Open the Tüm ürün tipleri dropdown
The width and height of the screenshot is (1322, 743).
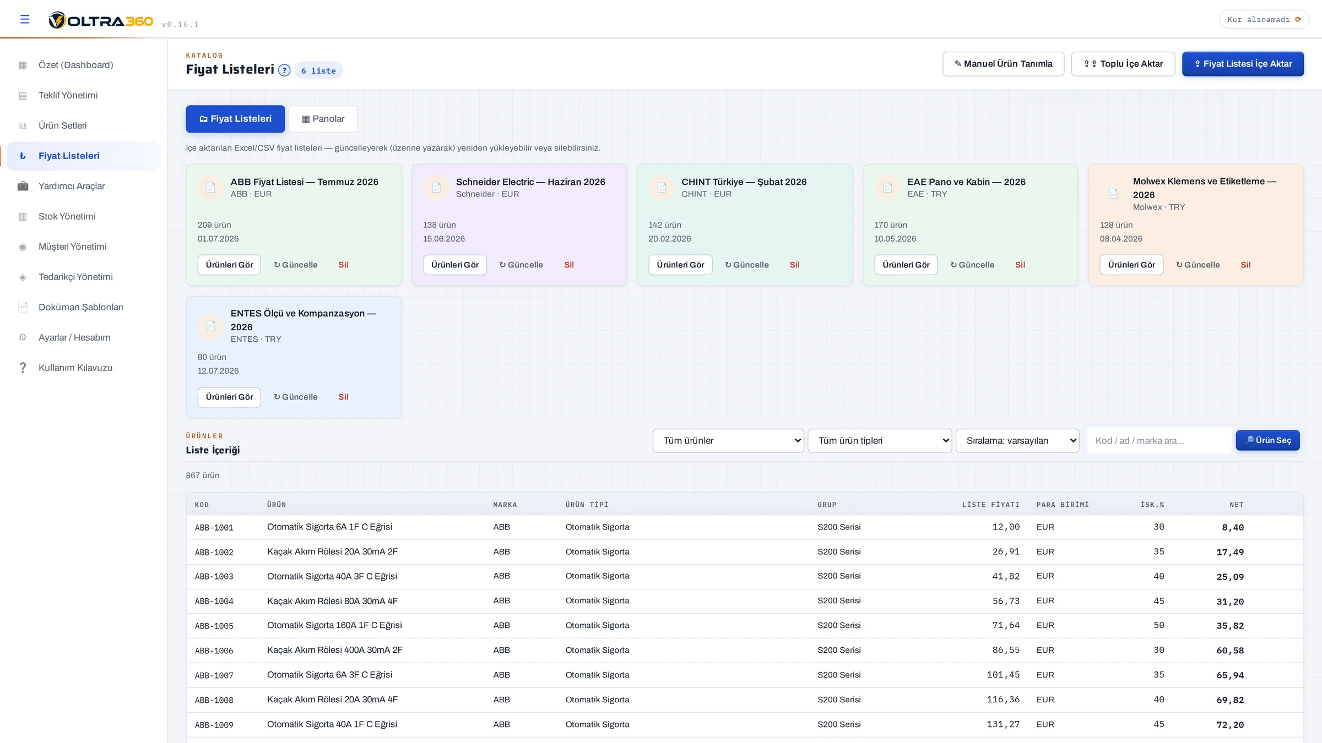click(880, 440)
